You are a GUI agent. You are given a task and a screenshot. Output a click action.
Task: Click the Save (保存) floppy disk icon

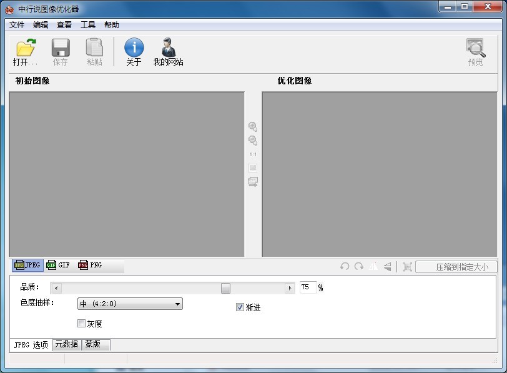[61, 48]
